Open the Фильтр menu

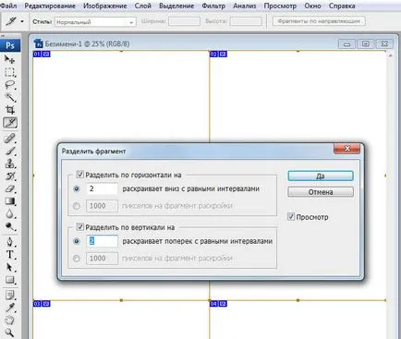click(213, 6)
